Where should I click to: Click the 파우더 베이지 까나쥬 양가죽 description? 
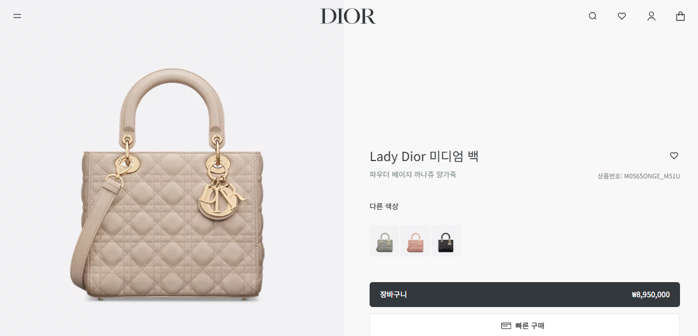pos(413,174)
